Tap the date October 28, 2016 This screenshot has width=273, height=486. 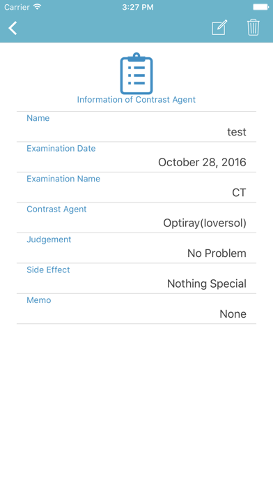click(202, 163)
